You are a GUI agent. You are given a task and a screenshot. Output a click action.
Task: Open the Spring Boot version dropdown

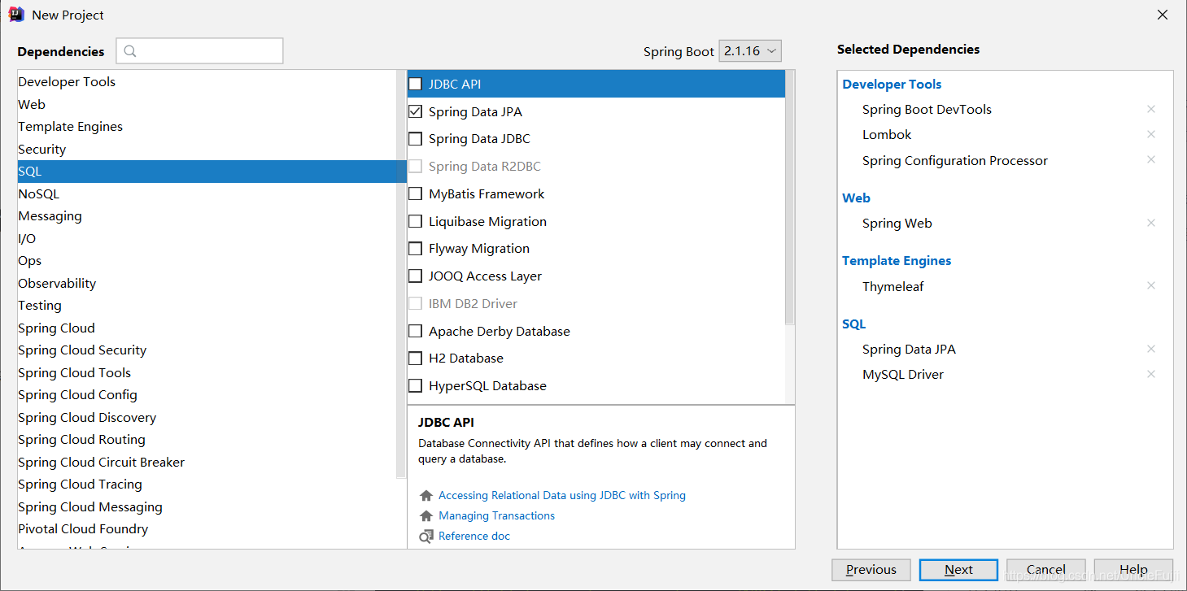click(750, 51)
